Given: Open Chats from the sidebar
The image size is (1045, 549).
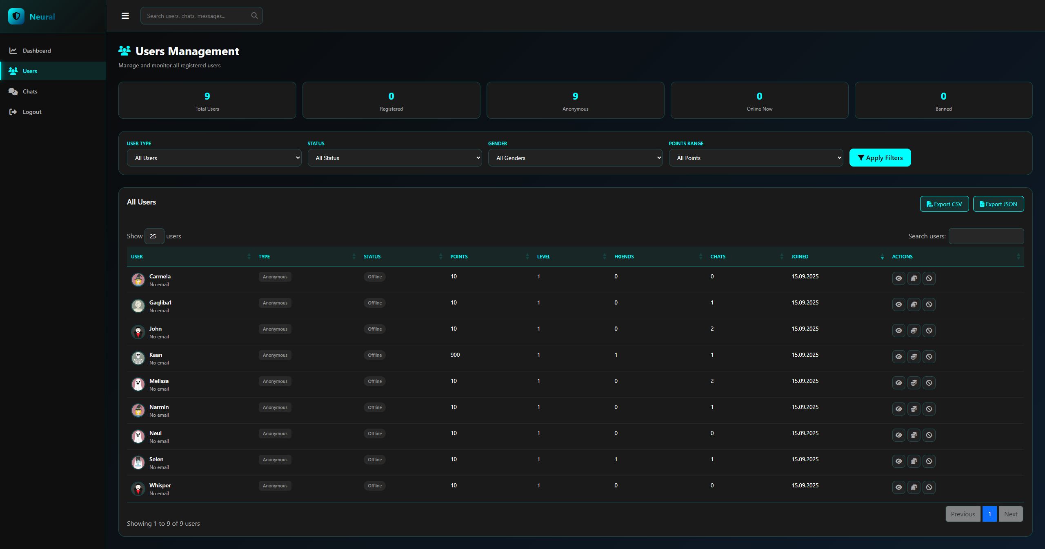Looking at the screenshot, I should coord(30,91).
